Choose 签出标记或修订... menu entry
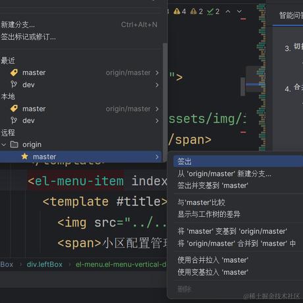This screenshot has height=303, width=303. pos(81,37)
